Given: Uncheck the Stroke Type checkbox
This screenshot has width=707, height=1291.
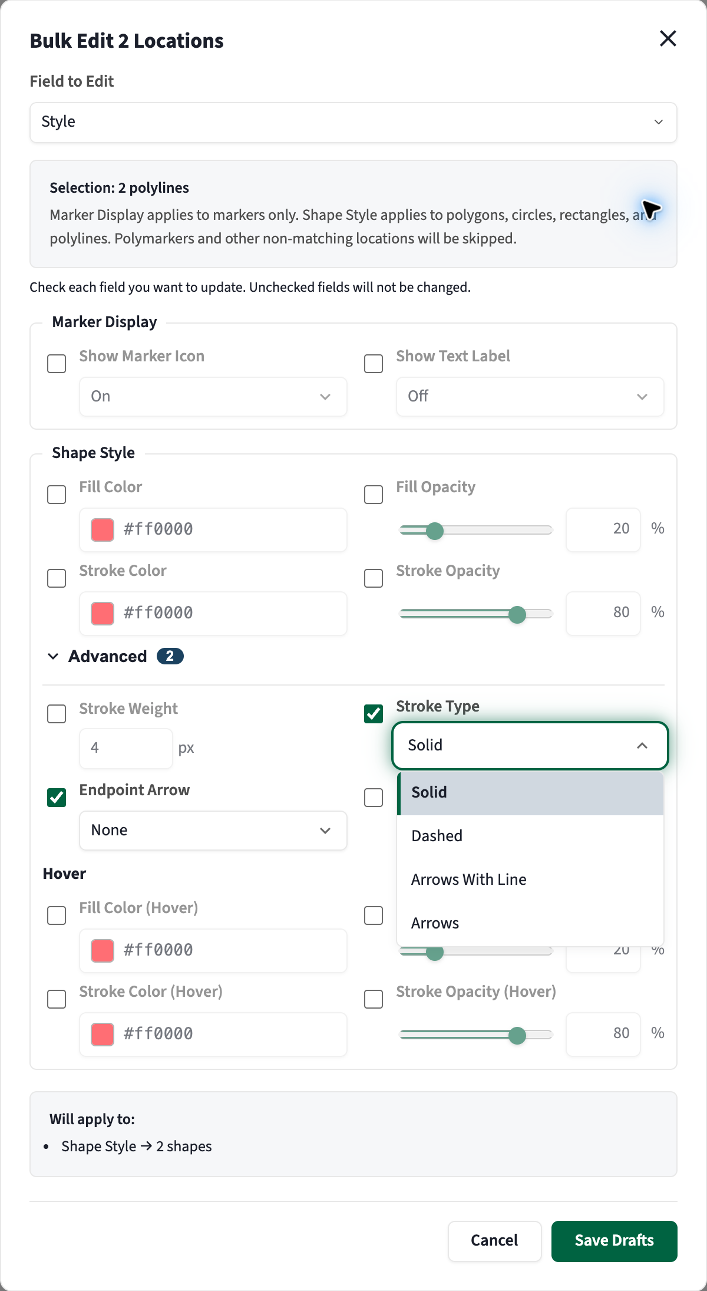Looking at the screenshot, I should 374,714.
